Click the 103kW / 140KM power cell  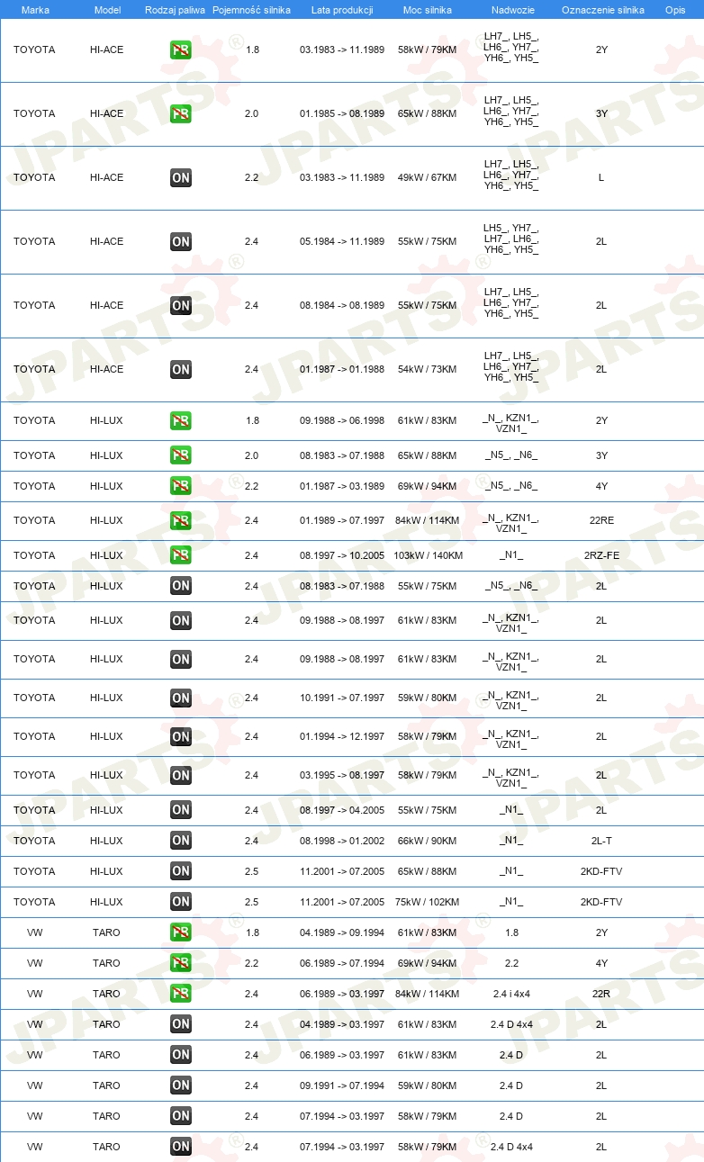pos(428,555)
